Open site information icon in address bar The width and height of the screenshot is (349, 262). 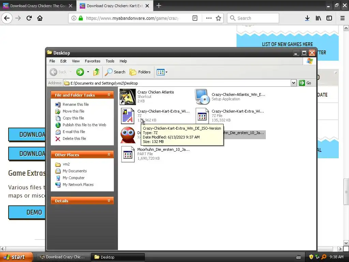tap(74, 18)
